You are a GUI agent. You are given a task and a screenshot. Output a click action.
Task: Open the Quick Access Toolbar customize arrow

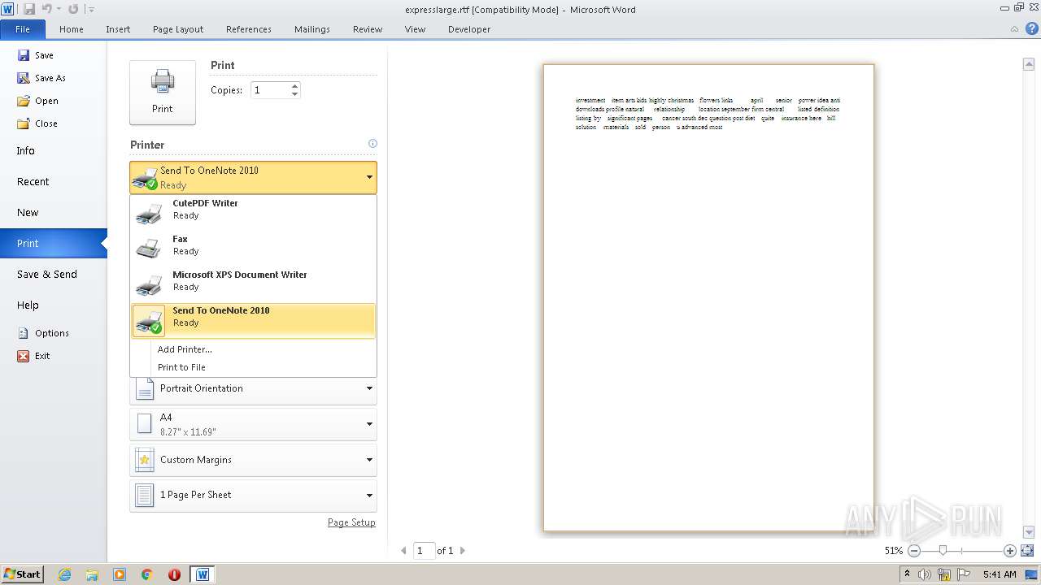point(90,10)
